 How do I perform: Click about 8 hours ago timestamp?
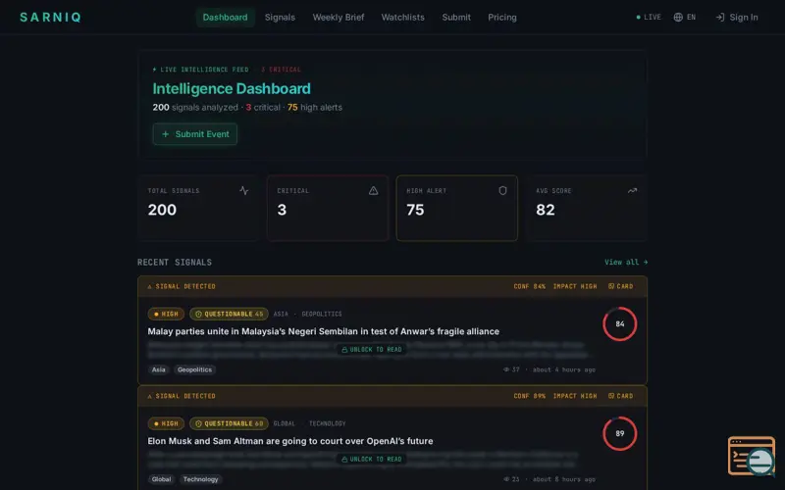coord(563,479)
